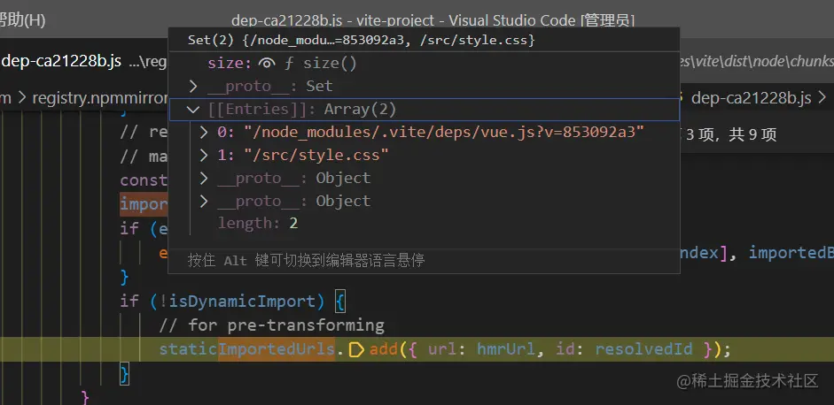This screenshot has width=834, height=405.
Task: Click the inline breakpoint marker before add
Action: 355,350
